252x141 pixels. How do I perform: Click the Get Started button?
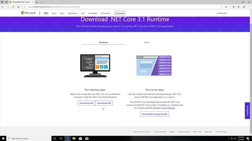pyautogui.click(x=120, y=13)
